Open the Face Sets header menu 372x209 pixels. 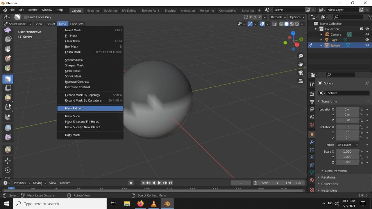point(77,24)
